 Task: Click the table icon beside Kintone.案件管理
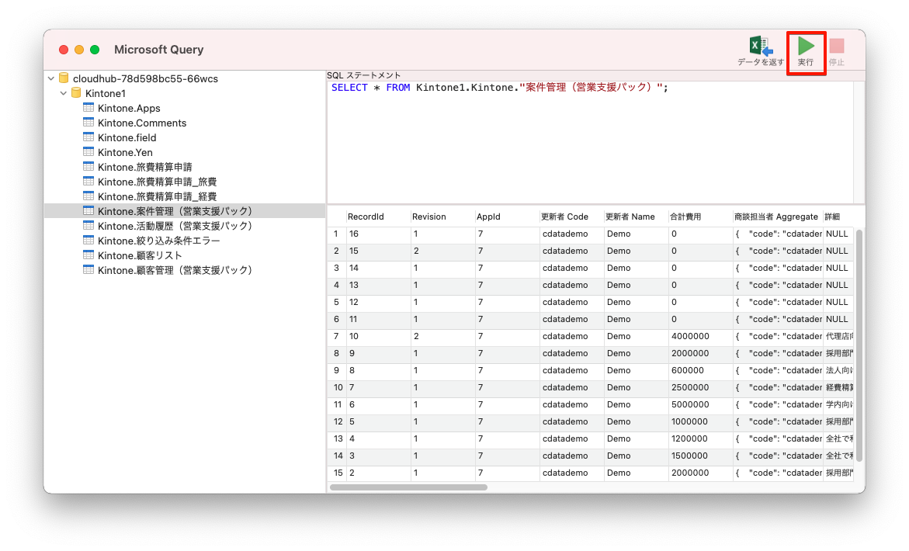tap(88, 210)
